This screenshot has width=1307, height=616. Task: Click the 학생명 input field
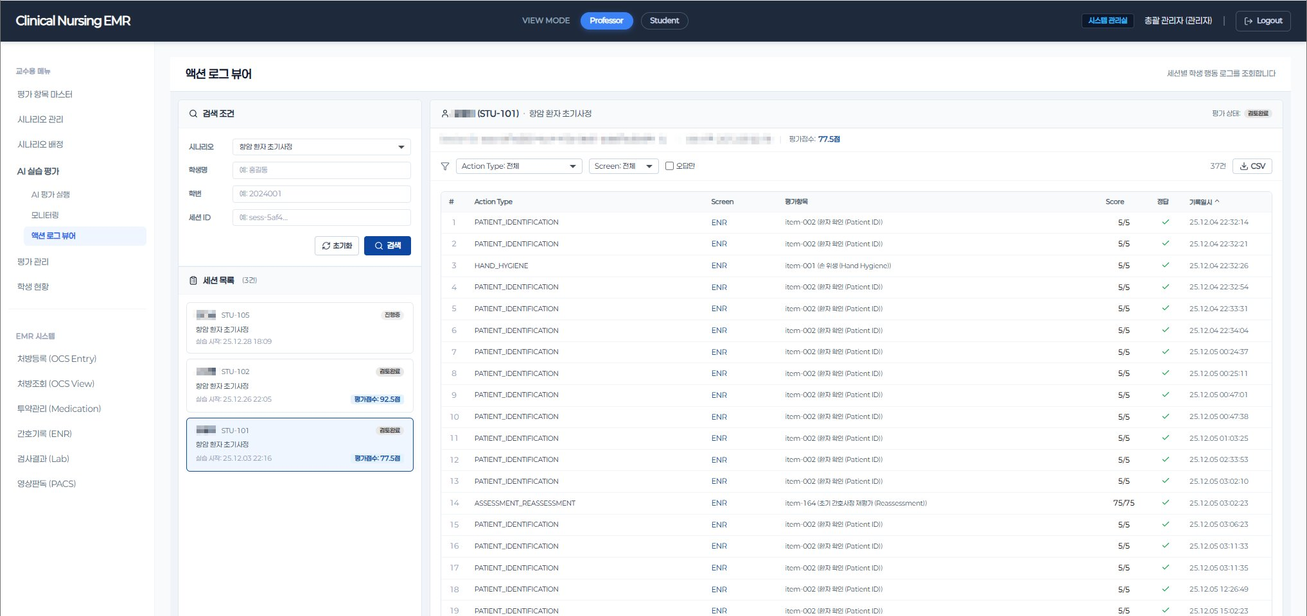pos(322,170)
